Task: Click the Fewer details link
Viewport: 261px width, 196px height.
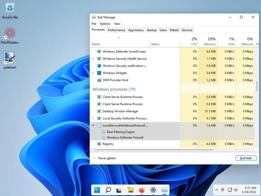Action: tap(107, 158)
